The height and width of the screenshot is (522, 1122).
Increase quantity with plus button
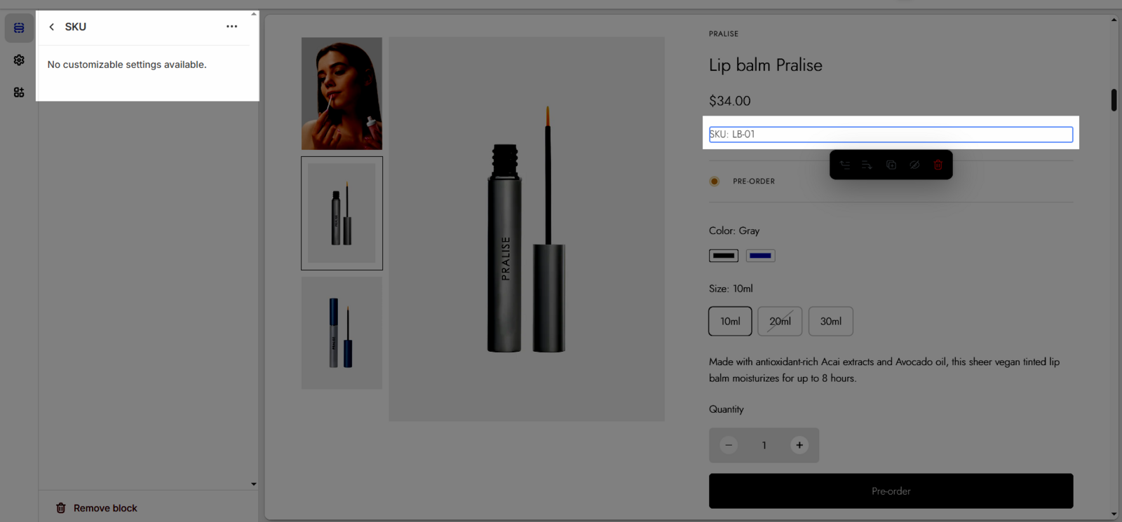click(799, 445)
